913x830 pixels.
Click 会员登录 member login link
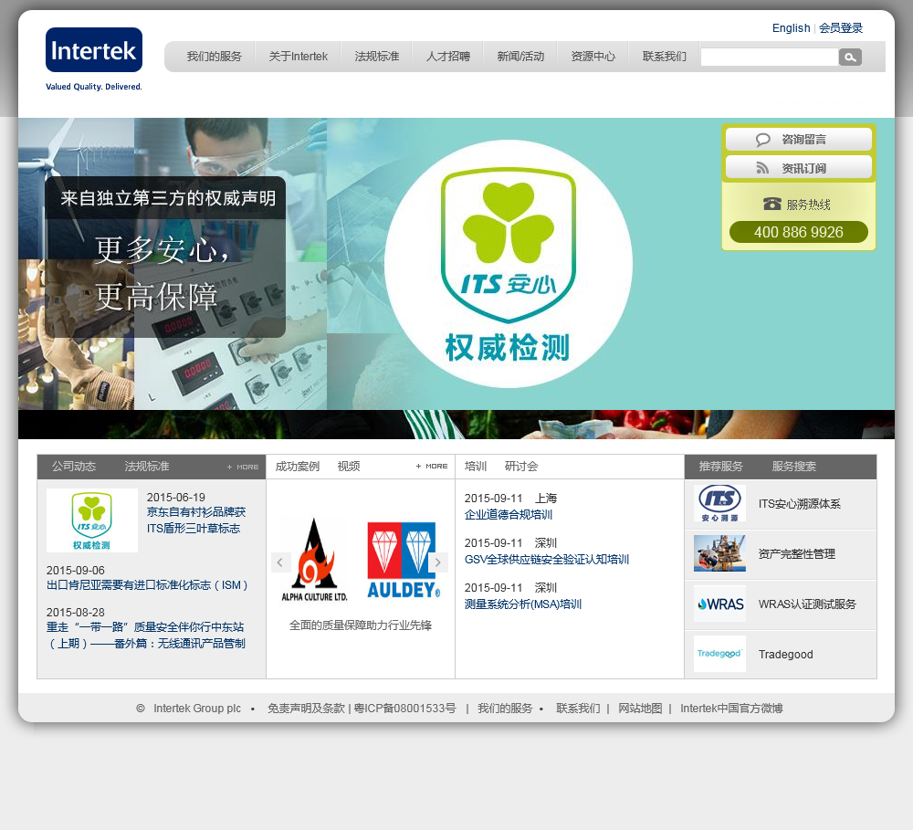point(841,28)
